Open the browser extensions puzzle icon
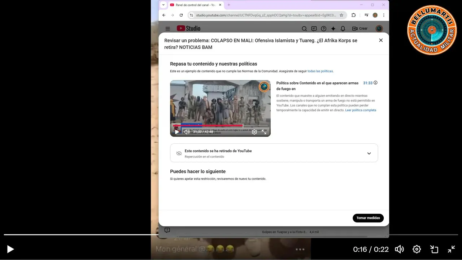The height and width of the screenshot is (260, 462). point(353,15)
